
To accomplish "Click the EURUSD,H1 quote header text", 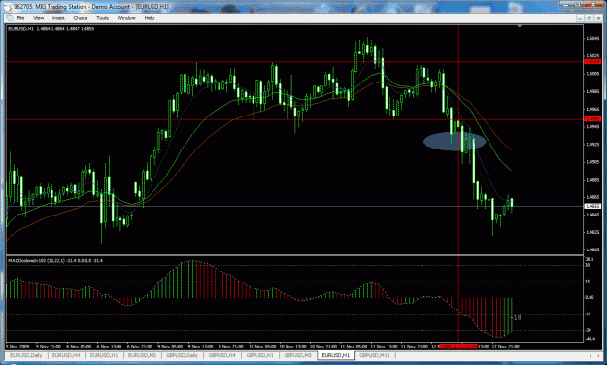I will point(51,29).
